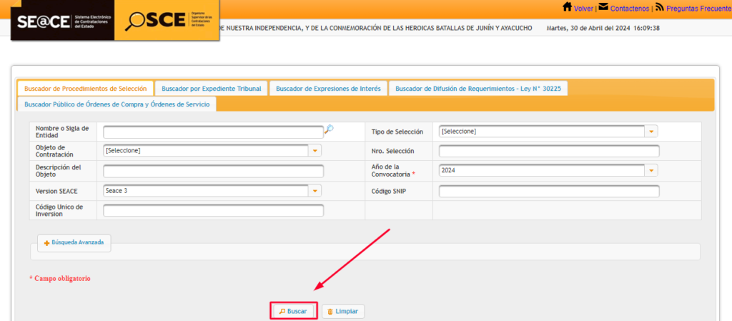
Task: Click the envelope icon beside Contactenos
Action: (603, 7)
